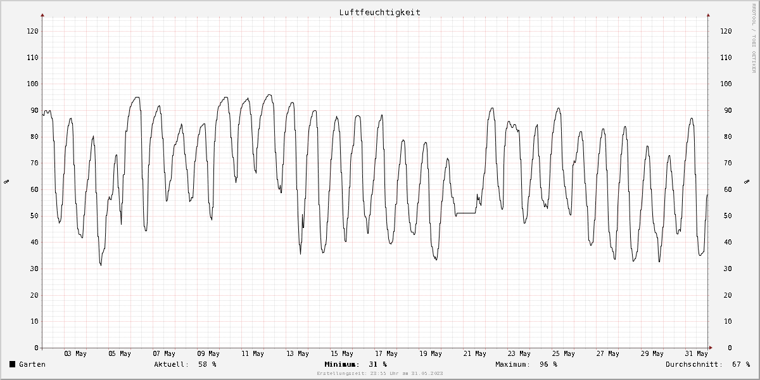Click the "Minimum: 31 %" statistic
The width and height of the screenshot is (760, 380).
click(x=355, y=364)
